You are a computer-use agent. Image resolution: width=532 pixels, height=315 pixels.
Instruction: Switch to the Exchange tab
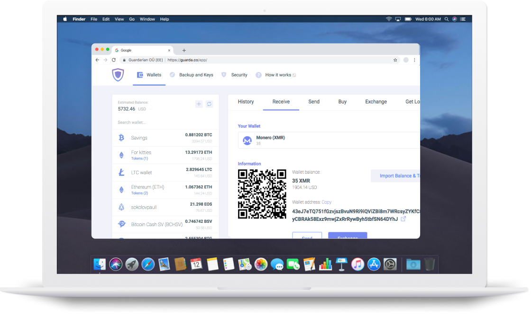pyautogui.click(x=376, y=102)
